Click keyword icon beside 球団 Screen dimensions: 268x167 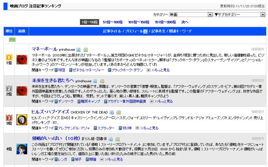tap(56, 70)
